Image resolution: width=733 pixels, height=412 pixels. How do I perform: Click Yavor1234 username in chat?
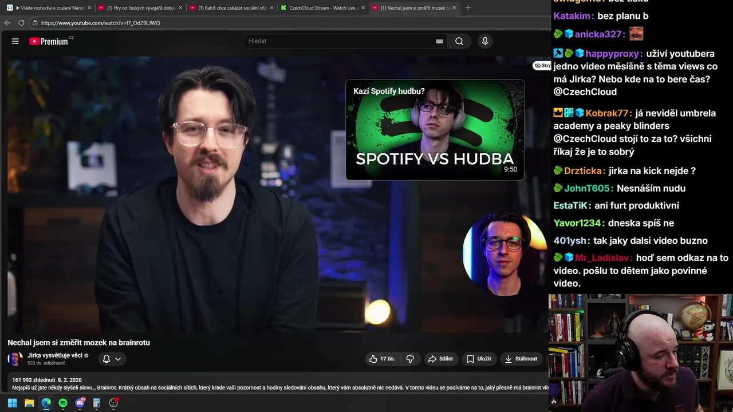click(578, 223)
